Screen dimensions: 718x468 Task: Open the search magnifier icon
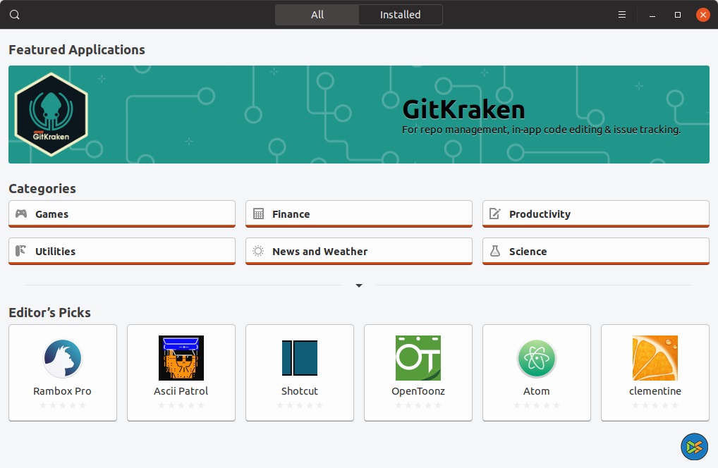(x=15, y=15)
